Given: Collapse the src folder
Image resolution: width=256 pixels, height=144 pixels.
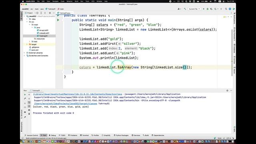Looking at the screenshot, I should coord(27,22).
